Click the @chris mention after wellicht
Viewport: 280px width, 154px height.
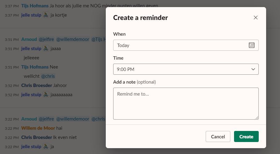(x=48, y=76)
